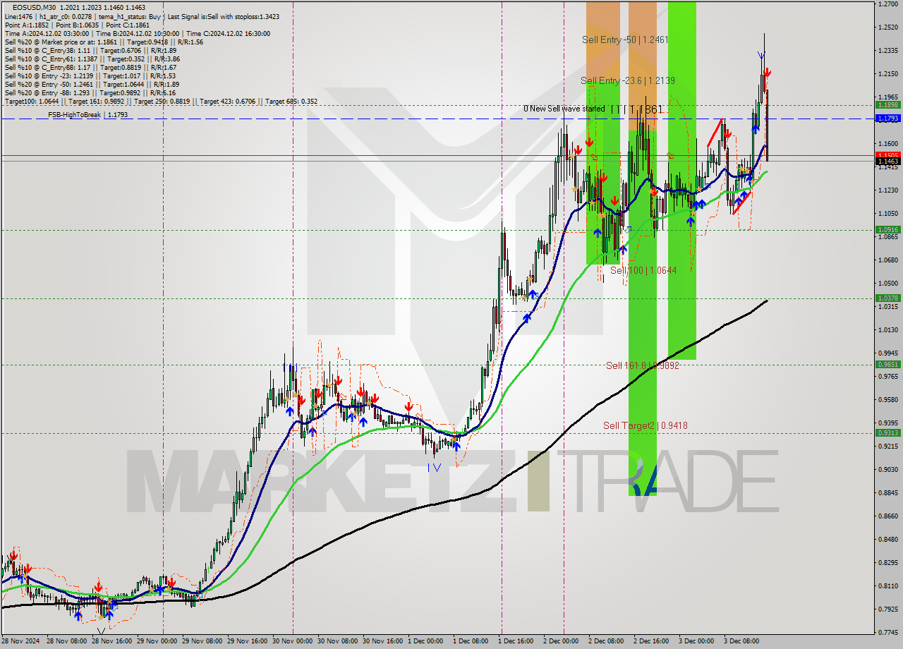Click the green 0.9313 price tag
This screenshot has width=903, height=649.
[x=887, y=432]
